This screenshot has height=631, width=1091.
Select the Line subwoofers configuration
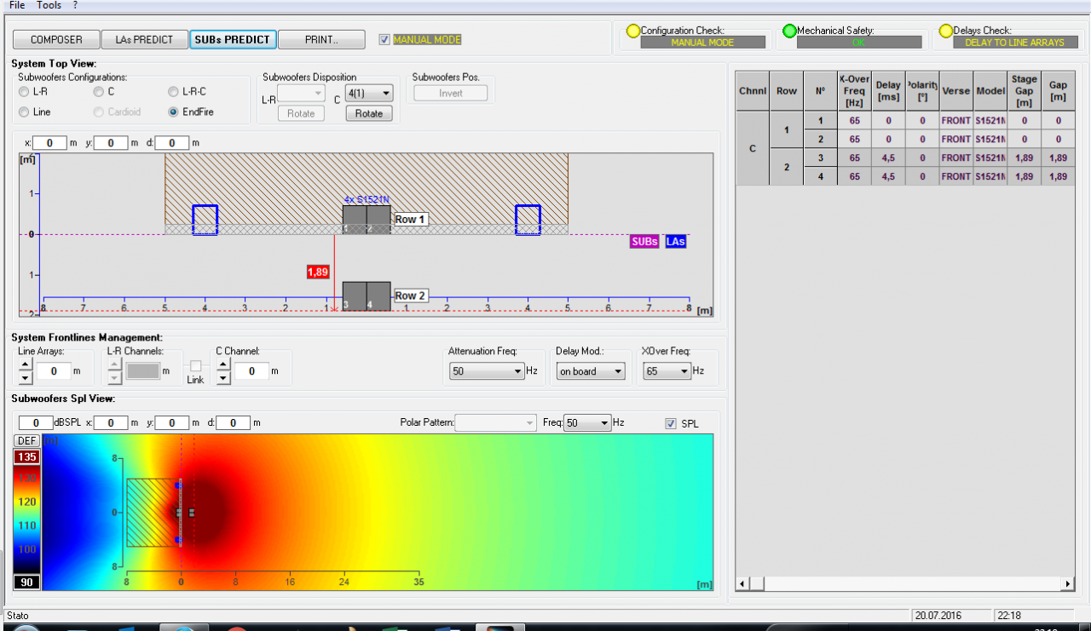[x=24, y=112]
